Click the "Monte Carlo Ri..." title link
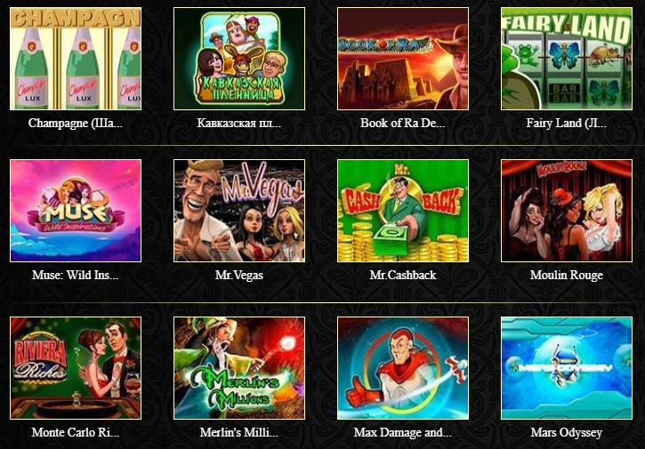Viewport: 645px width, 449px height. (x=76, y=432)
